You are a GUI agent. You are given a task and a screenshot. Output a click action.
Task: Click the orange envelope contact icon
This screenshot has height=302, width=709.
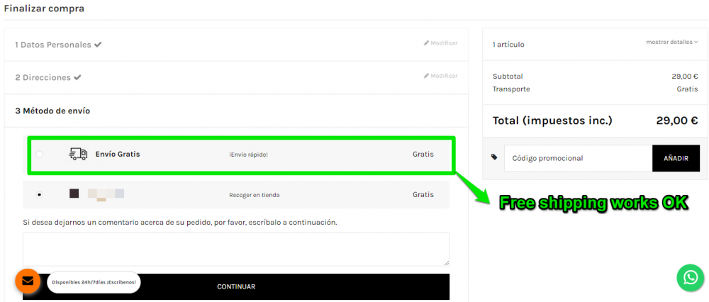[28, 281]
